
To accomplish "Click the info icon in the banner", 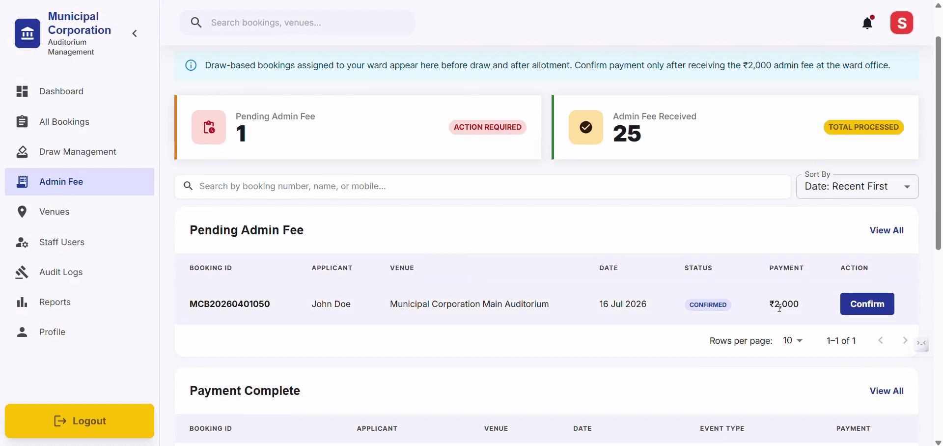I will [191, 65].
